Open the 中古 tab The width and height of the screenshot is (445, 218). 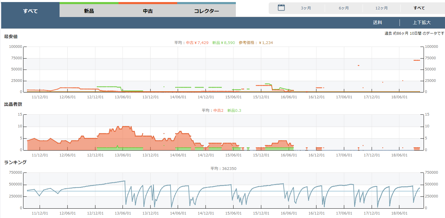[x=148, y=11]
